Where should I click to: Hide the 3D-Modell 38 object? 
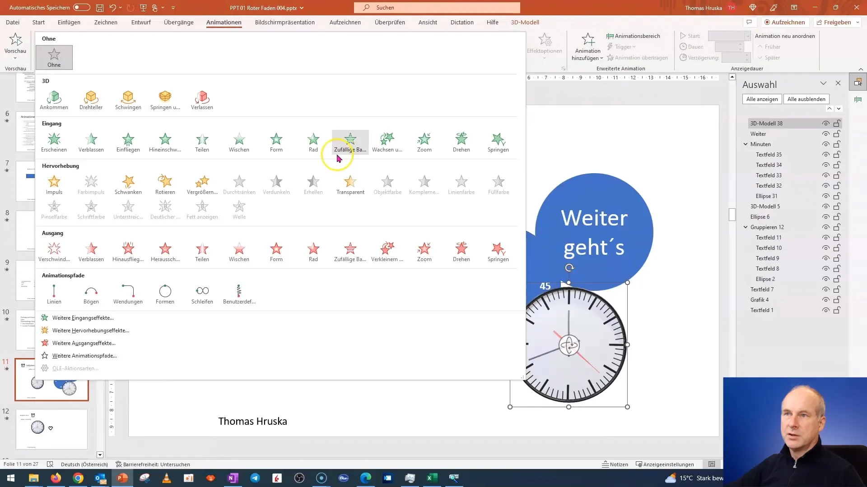click(825, 124)
